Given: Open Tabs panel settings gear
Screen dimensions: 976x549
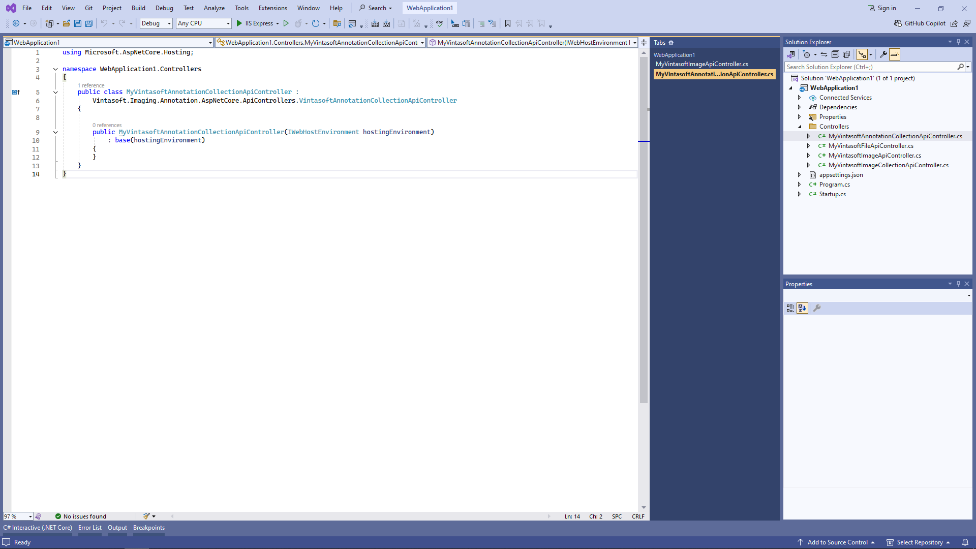Looking at the screenshot, I should (671, 43).
